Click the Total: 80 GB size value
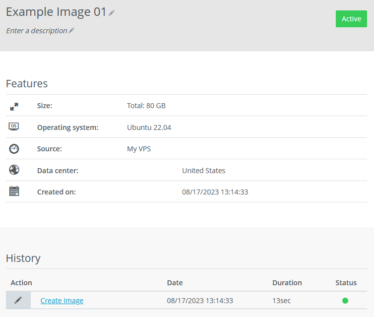This screenshot has height=317, width=374. (x=146, y=106)
